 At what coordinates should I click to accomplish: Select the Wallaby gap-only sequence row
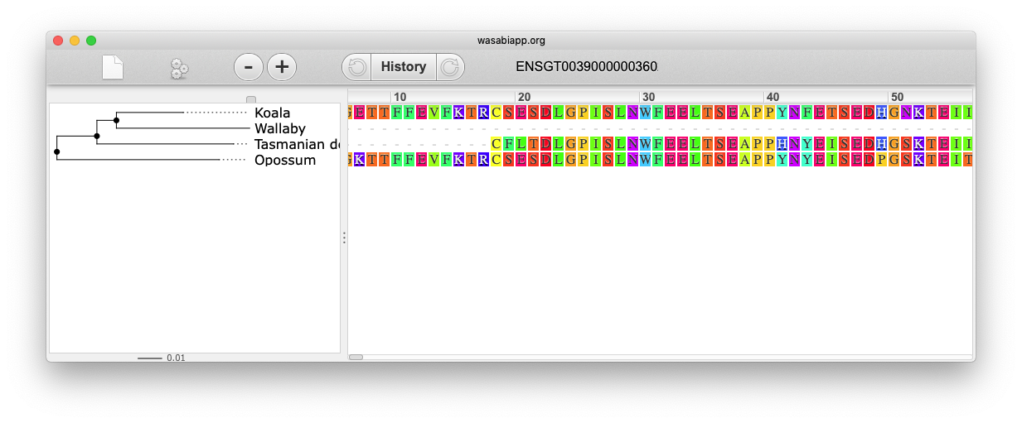click(x=660, y=127)
